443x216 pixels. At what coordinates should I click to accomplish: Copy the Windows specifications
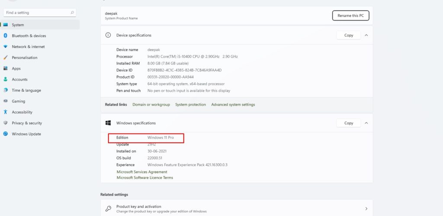pyautogui.click(x=349, y=123)
